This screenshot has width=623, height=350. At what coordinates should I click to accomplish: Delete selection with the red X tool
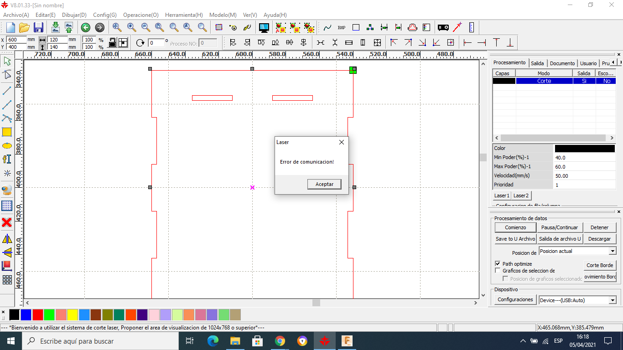click(7, 222)
